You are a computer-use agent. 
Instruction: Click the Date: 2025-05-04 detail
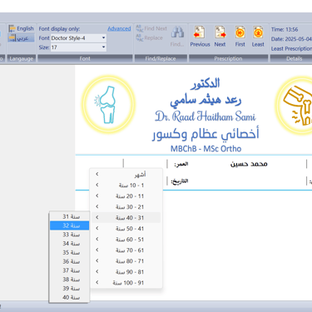(291, 39)
